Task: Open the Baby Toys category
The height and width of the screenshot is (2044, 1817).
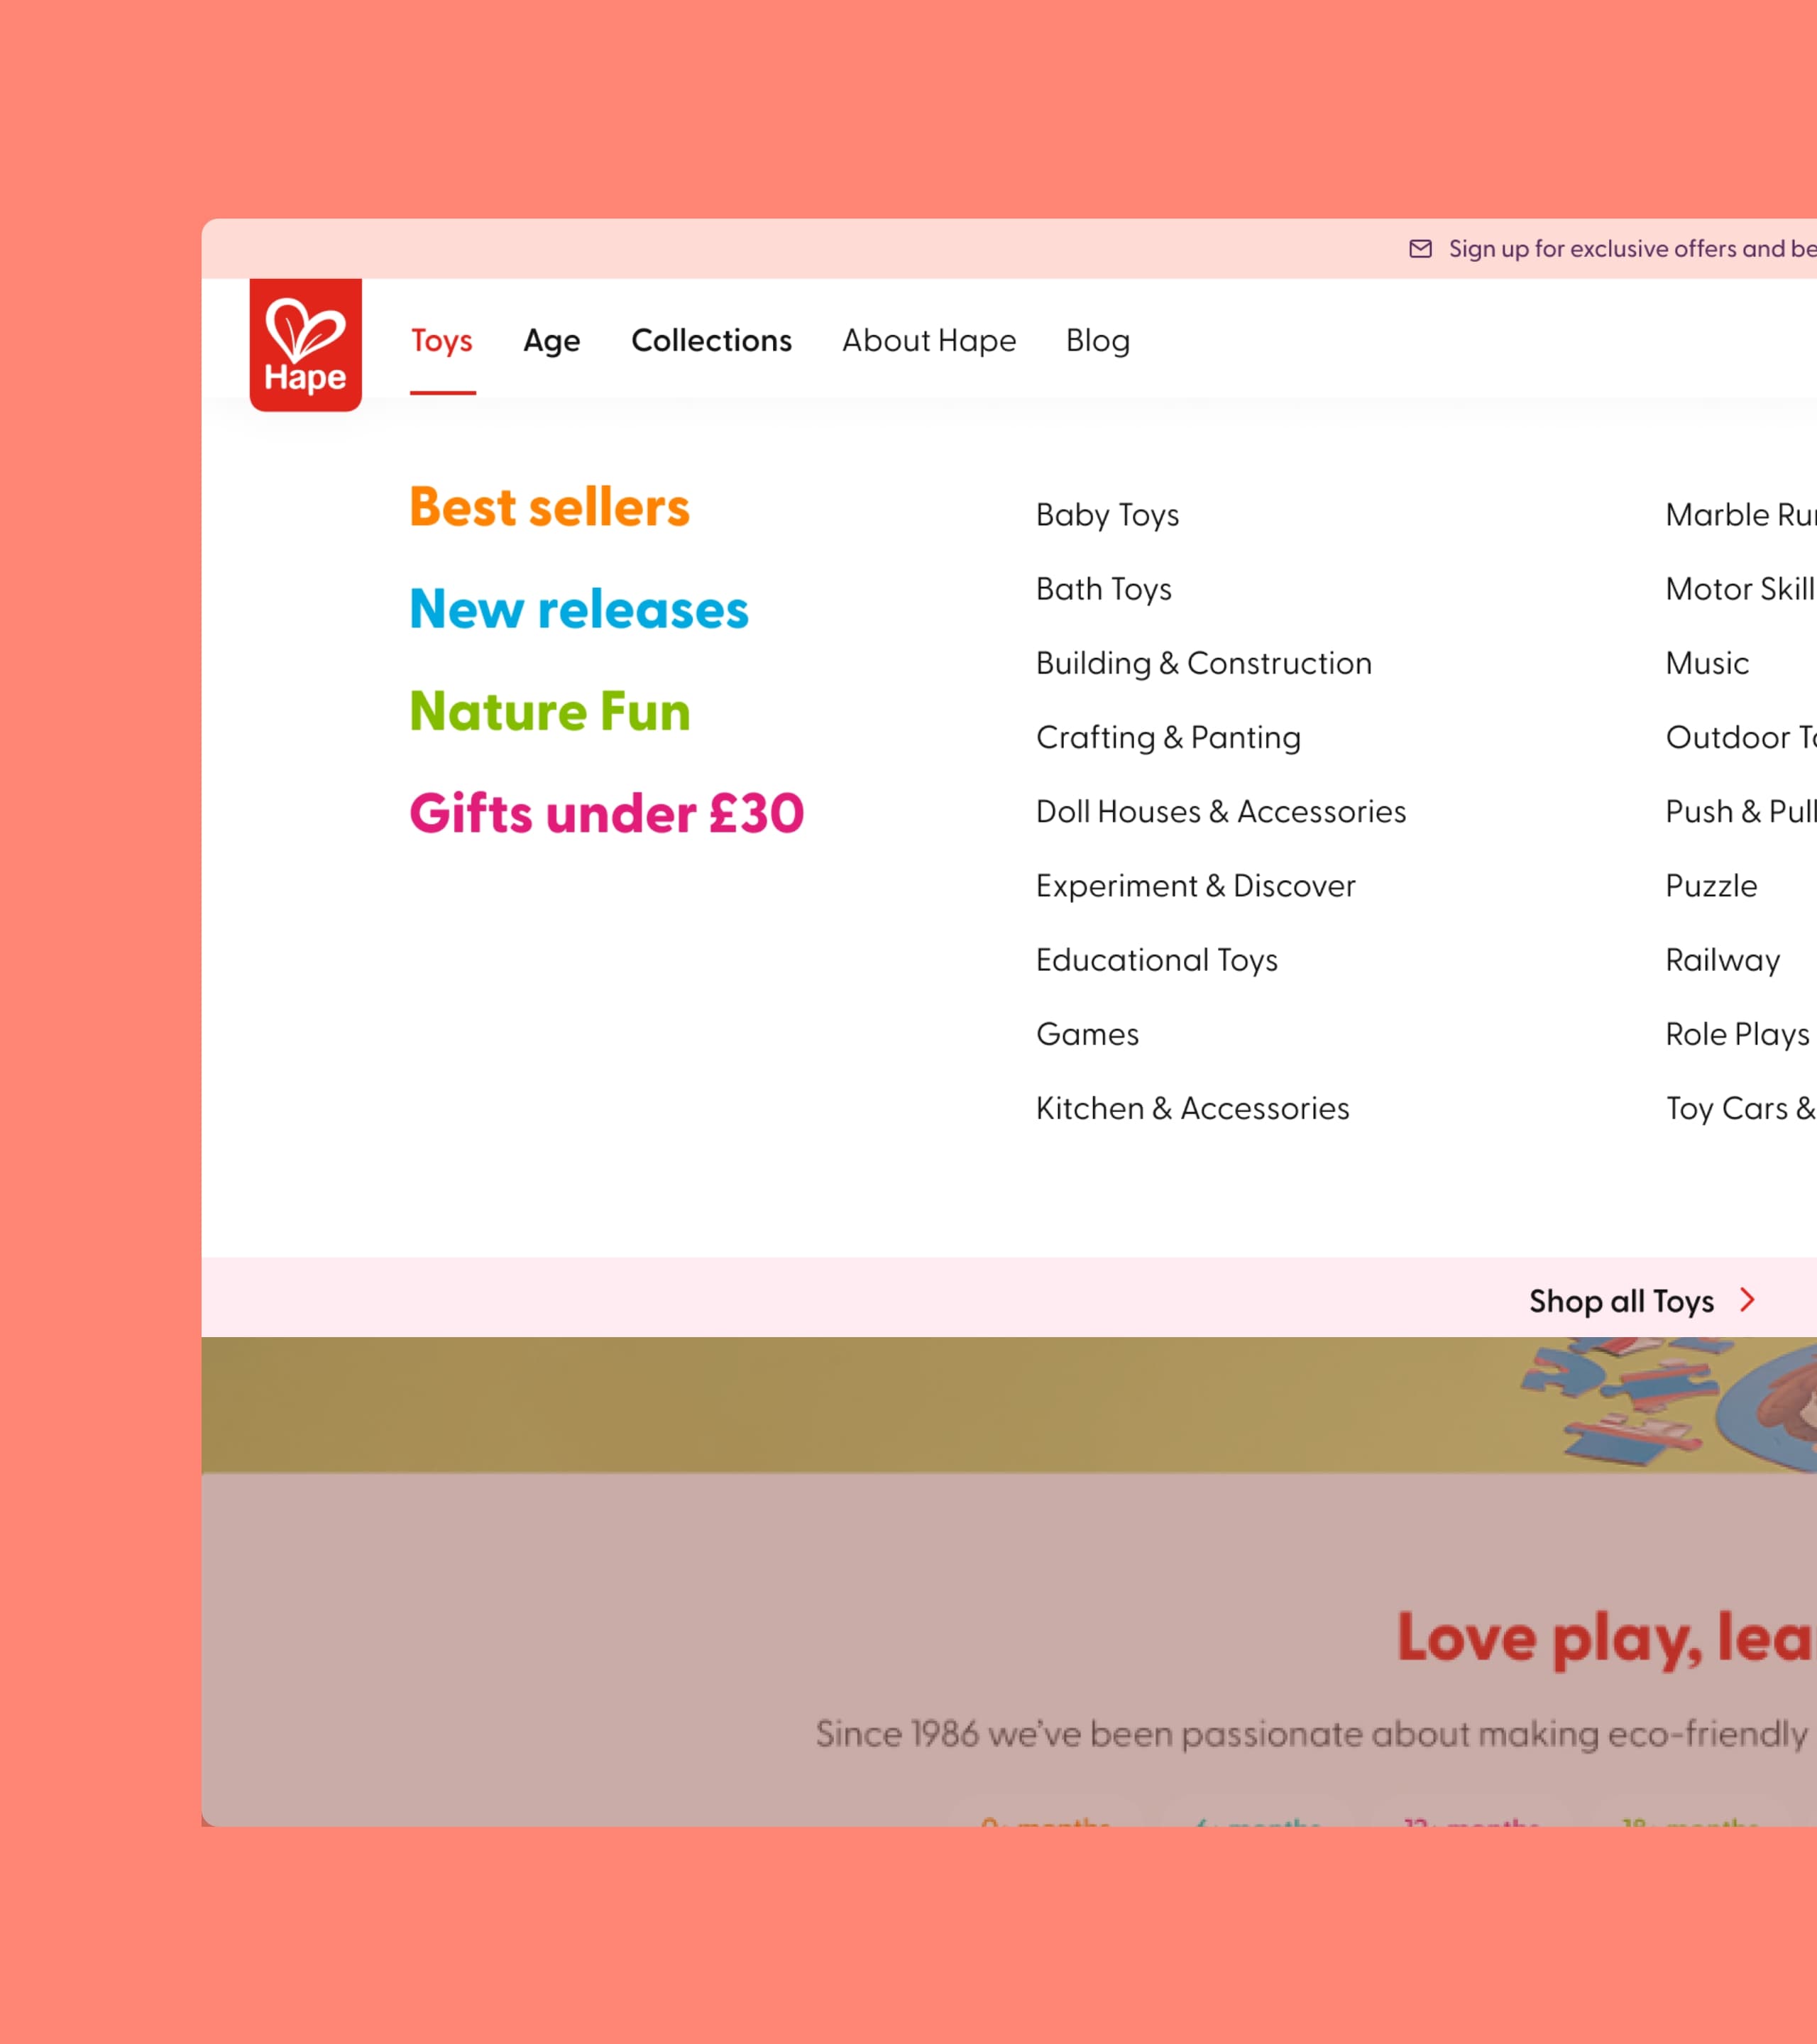Action: pos(1108,515)
